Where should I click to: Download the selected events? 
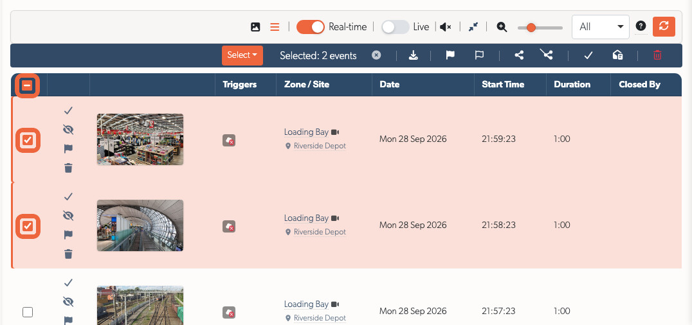click(x=413, y=55)
